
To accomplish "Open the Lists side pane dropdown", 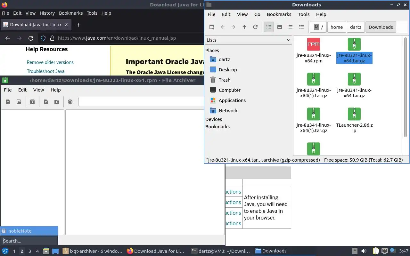I will tap(248, 40).
